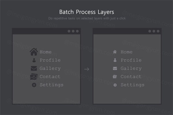Click the small Profile icon in right window
Viewport: 173px width, 115px height.
(x=115, y=60)
